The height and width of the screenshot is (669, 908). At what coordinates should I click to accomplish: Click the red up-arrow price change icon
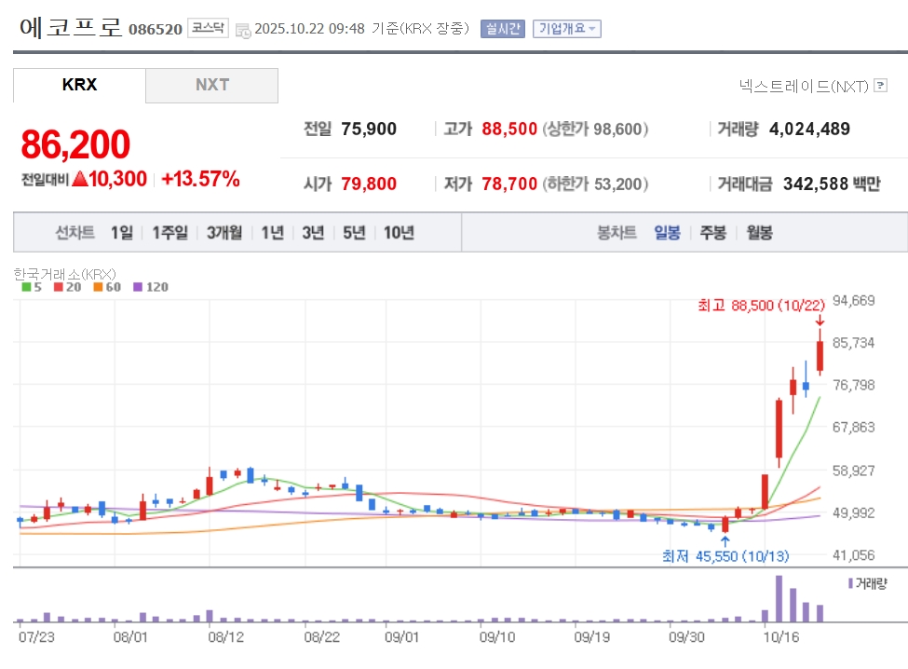pos(80,179)
